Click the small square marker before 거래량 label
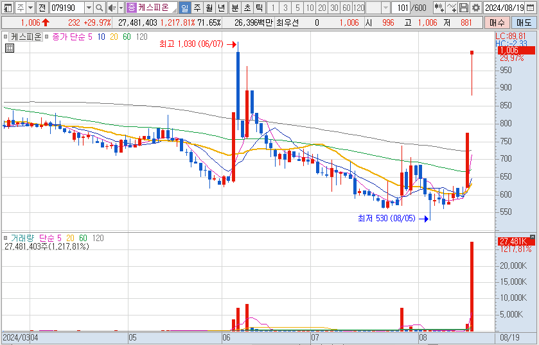Image resolution: width=539 pixels, height=345 pixels. pos(6,237)
